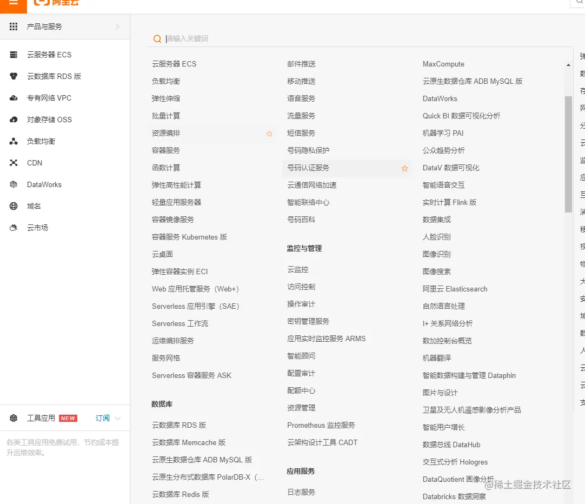Open MaxCompute service link
Image resolution: width=585 pixels, height=504 pixels.
pyautogui.click(x=443, y=64)
